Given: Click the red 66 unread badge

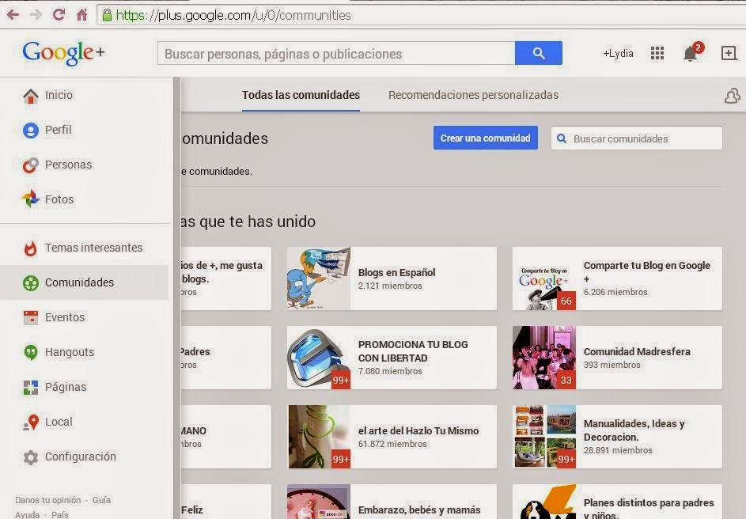Looking at the screenshot, I should pos(566,301).
